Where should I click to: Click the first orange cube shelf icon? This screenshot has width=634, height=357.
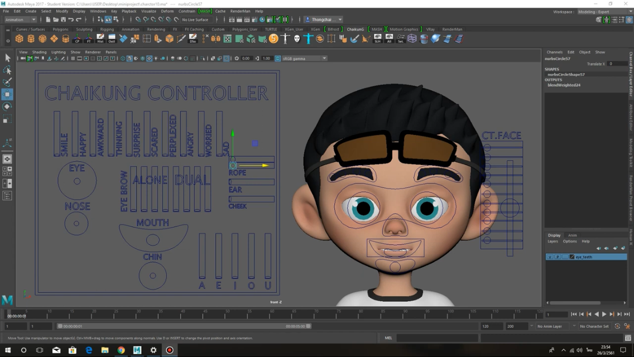coord(20,39)
